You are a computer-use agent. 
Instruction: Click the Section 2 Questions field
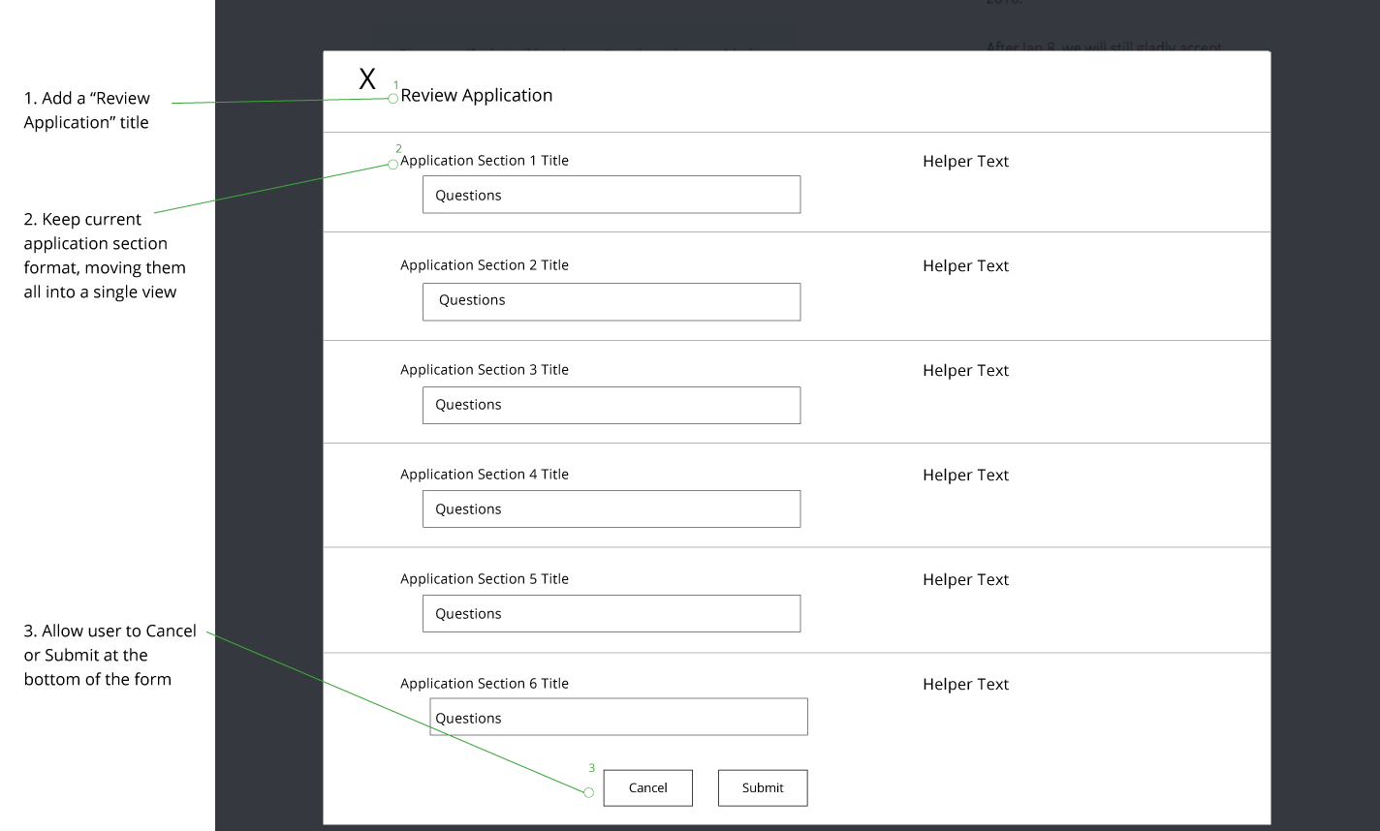(x=612, y=301)
